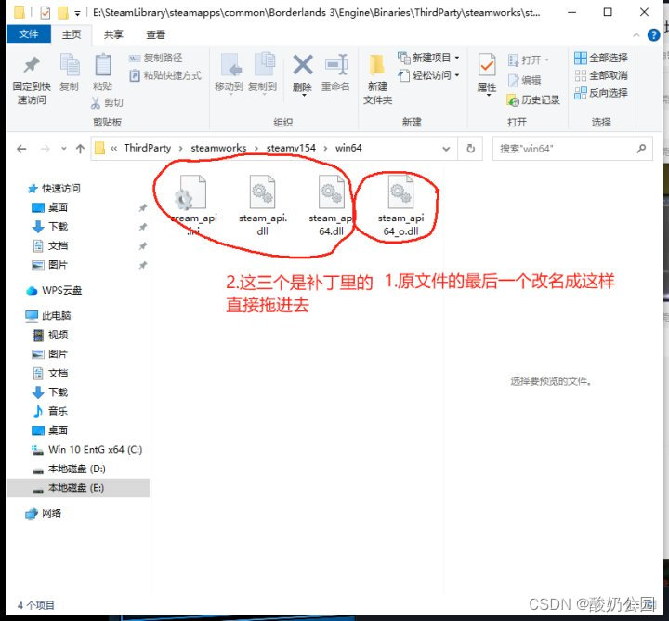Click title bar properties checkmark icon

(x=45, y=13)
